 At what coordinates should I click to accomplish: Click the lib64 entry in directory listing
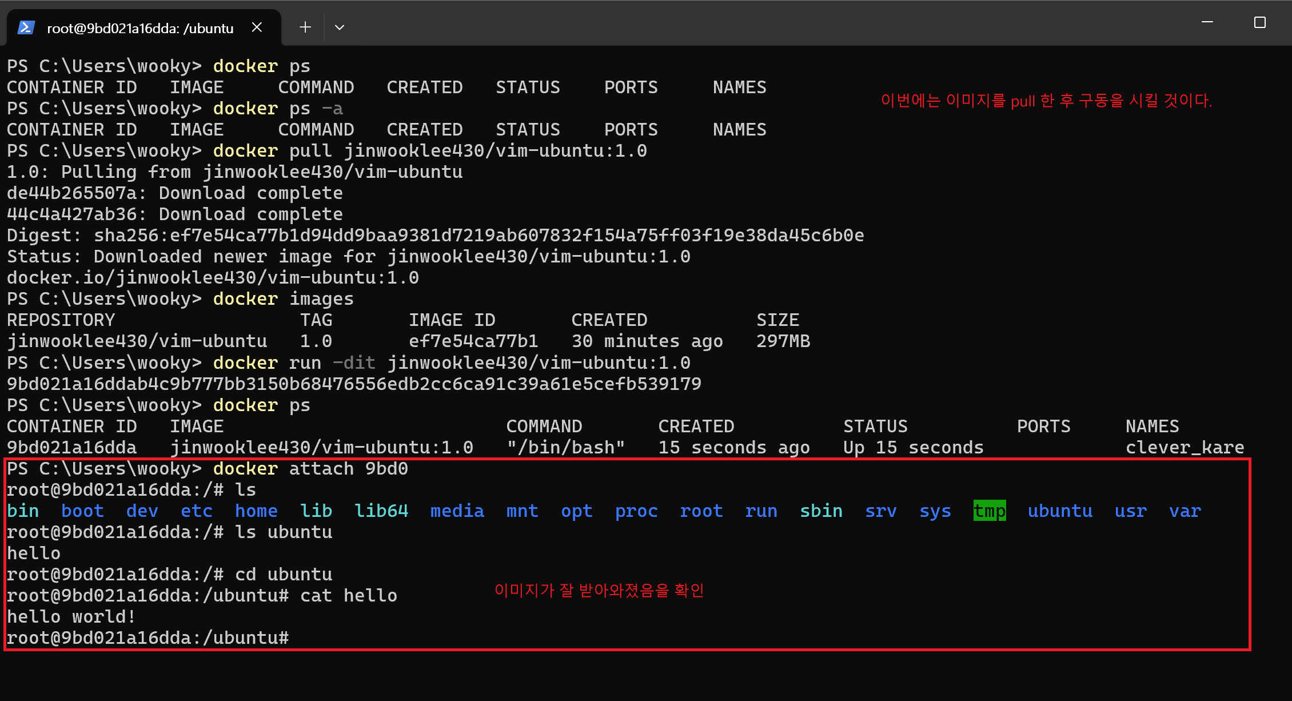[381, 511]
